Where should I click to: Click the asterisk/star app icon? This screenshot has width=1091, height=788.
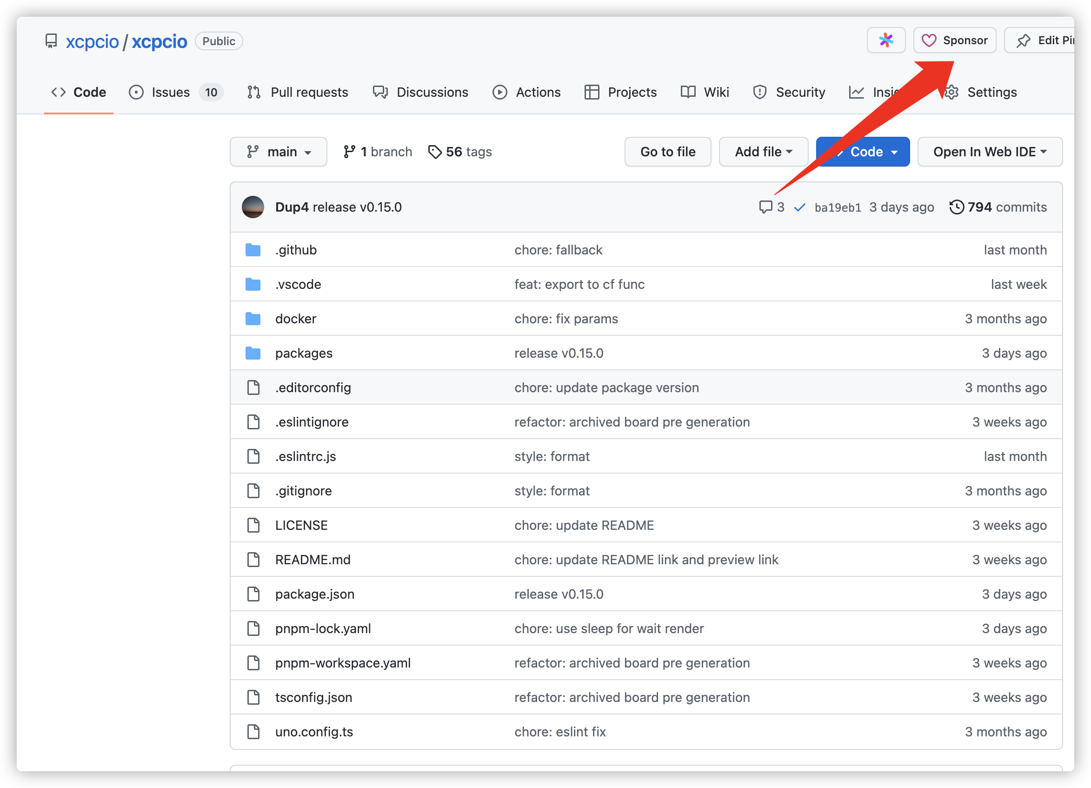click(886, 40)
